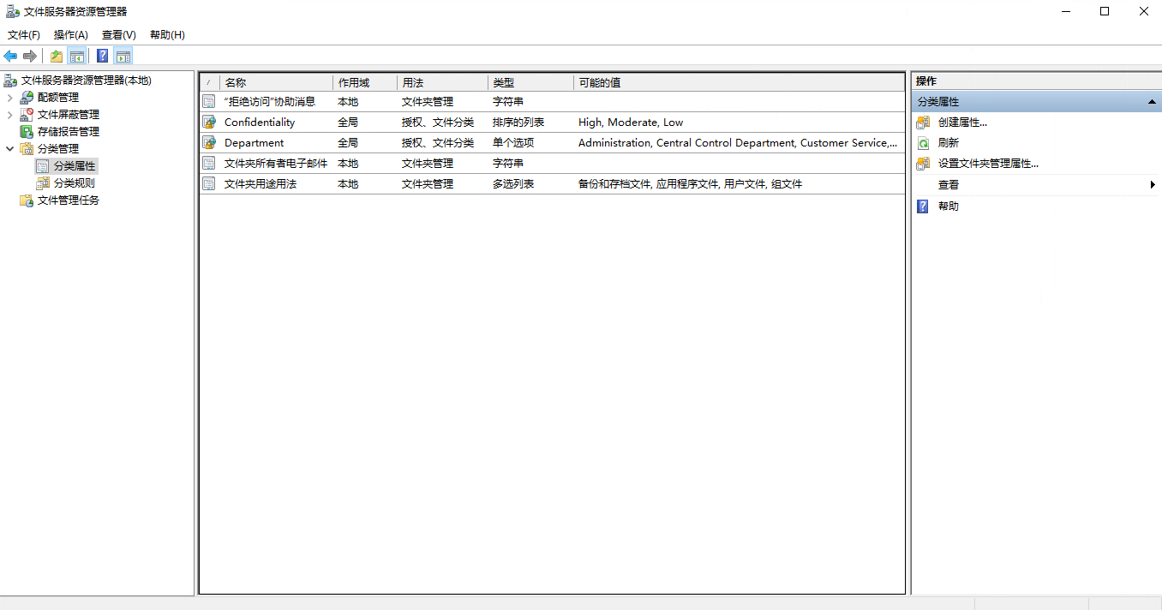Click the 存储报告管理 tree icon

[x=27, y=132]
